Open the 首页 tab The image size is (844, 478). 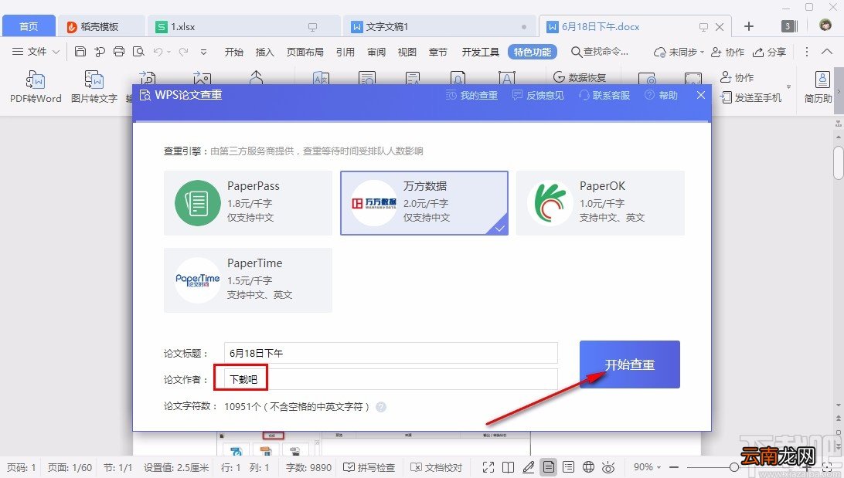pyautogui.click(x=29, y=26)
